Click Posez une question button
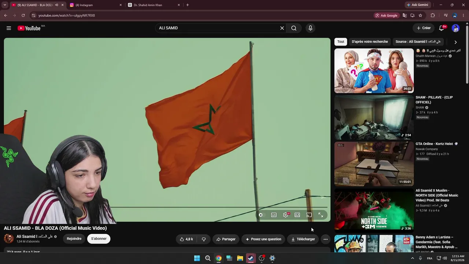This screenshot has height=264, width=469. 263,239
